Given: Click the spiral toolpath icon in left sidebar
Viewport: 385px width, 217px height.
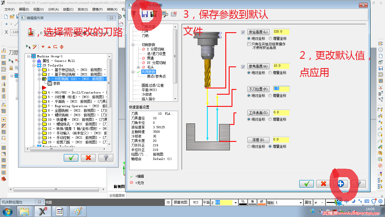Looking at the screenshot, I should pyautogui.click(x=4, y=78).
